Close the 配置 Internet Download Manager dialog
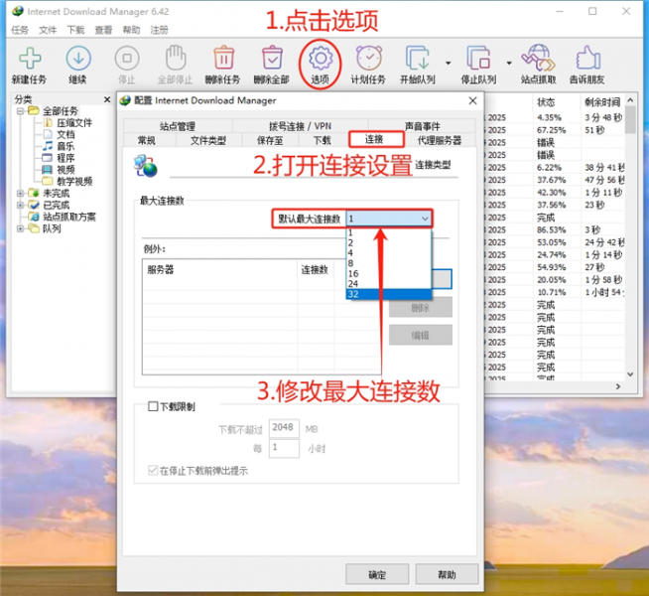The height and width of the screenshot is (596, 649). (472, 100)
